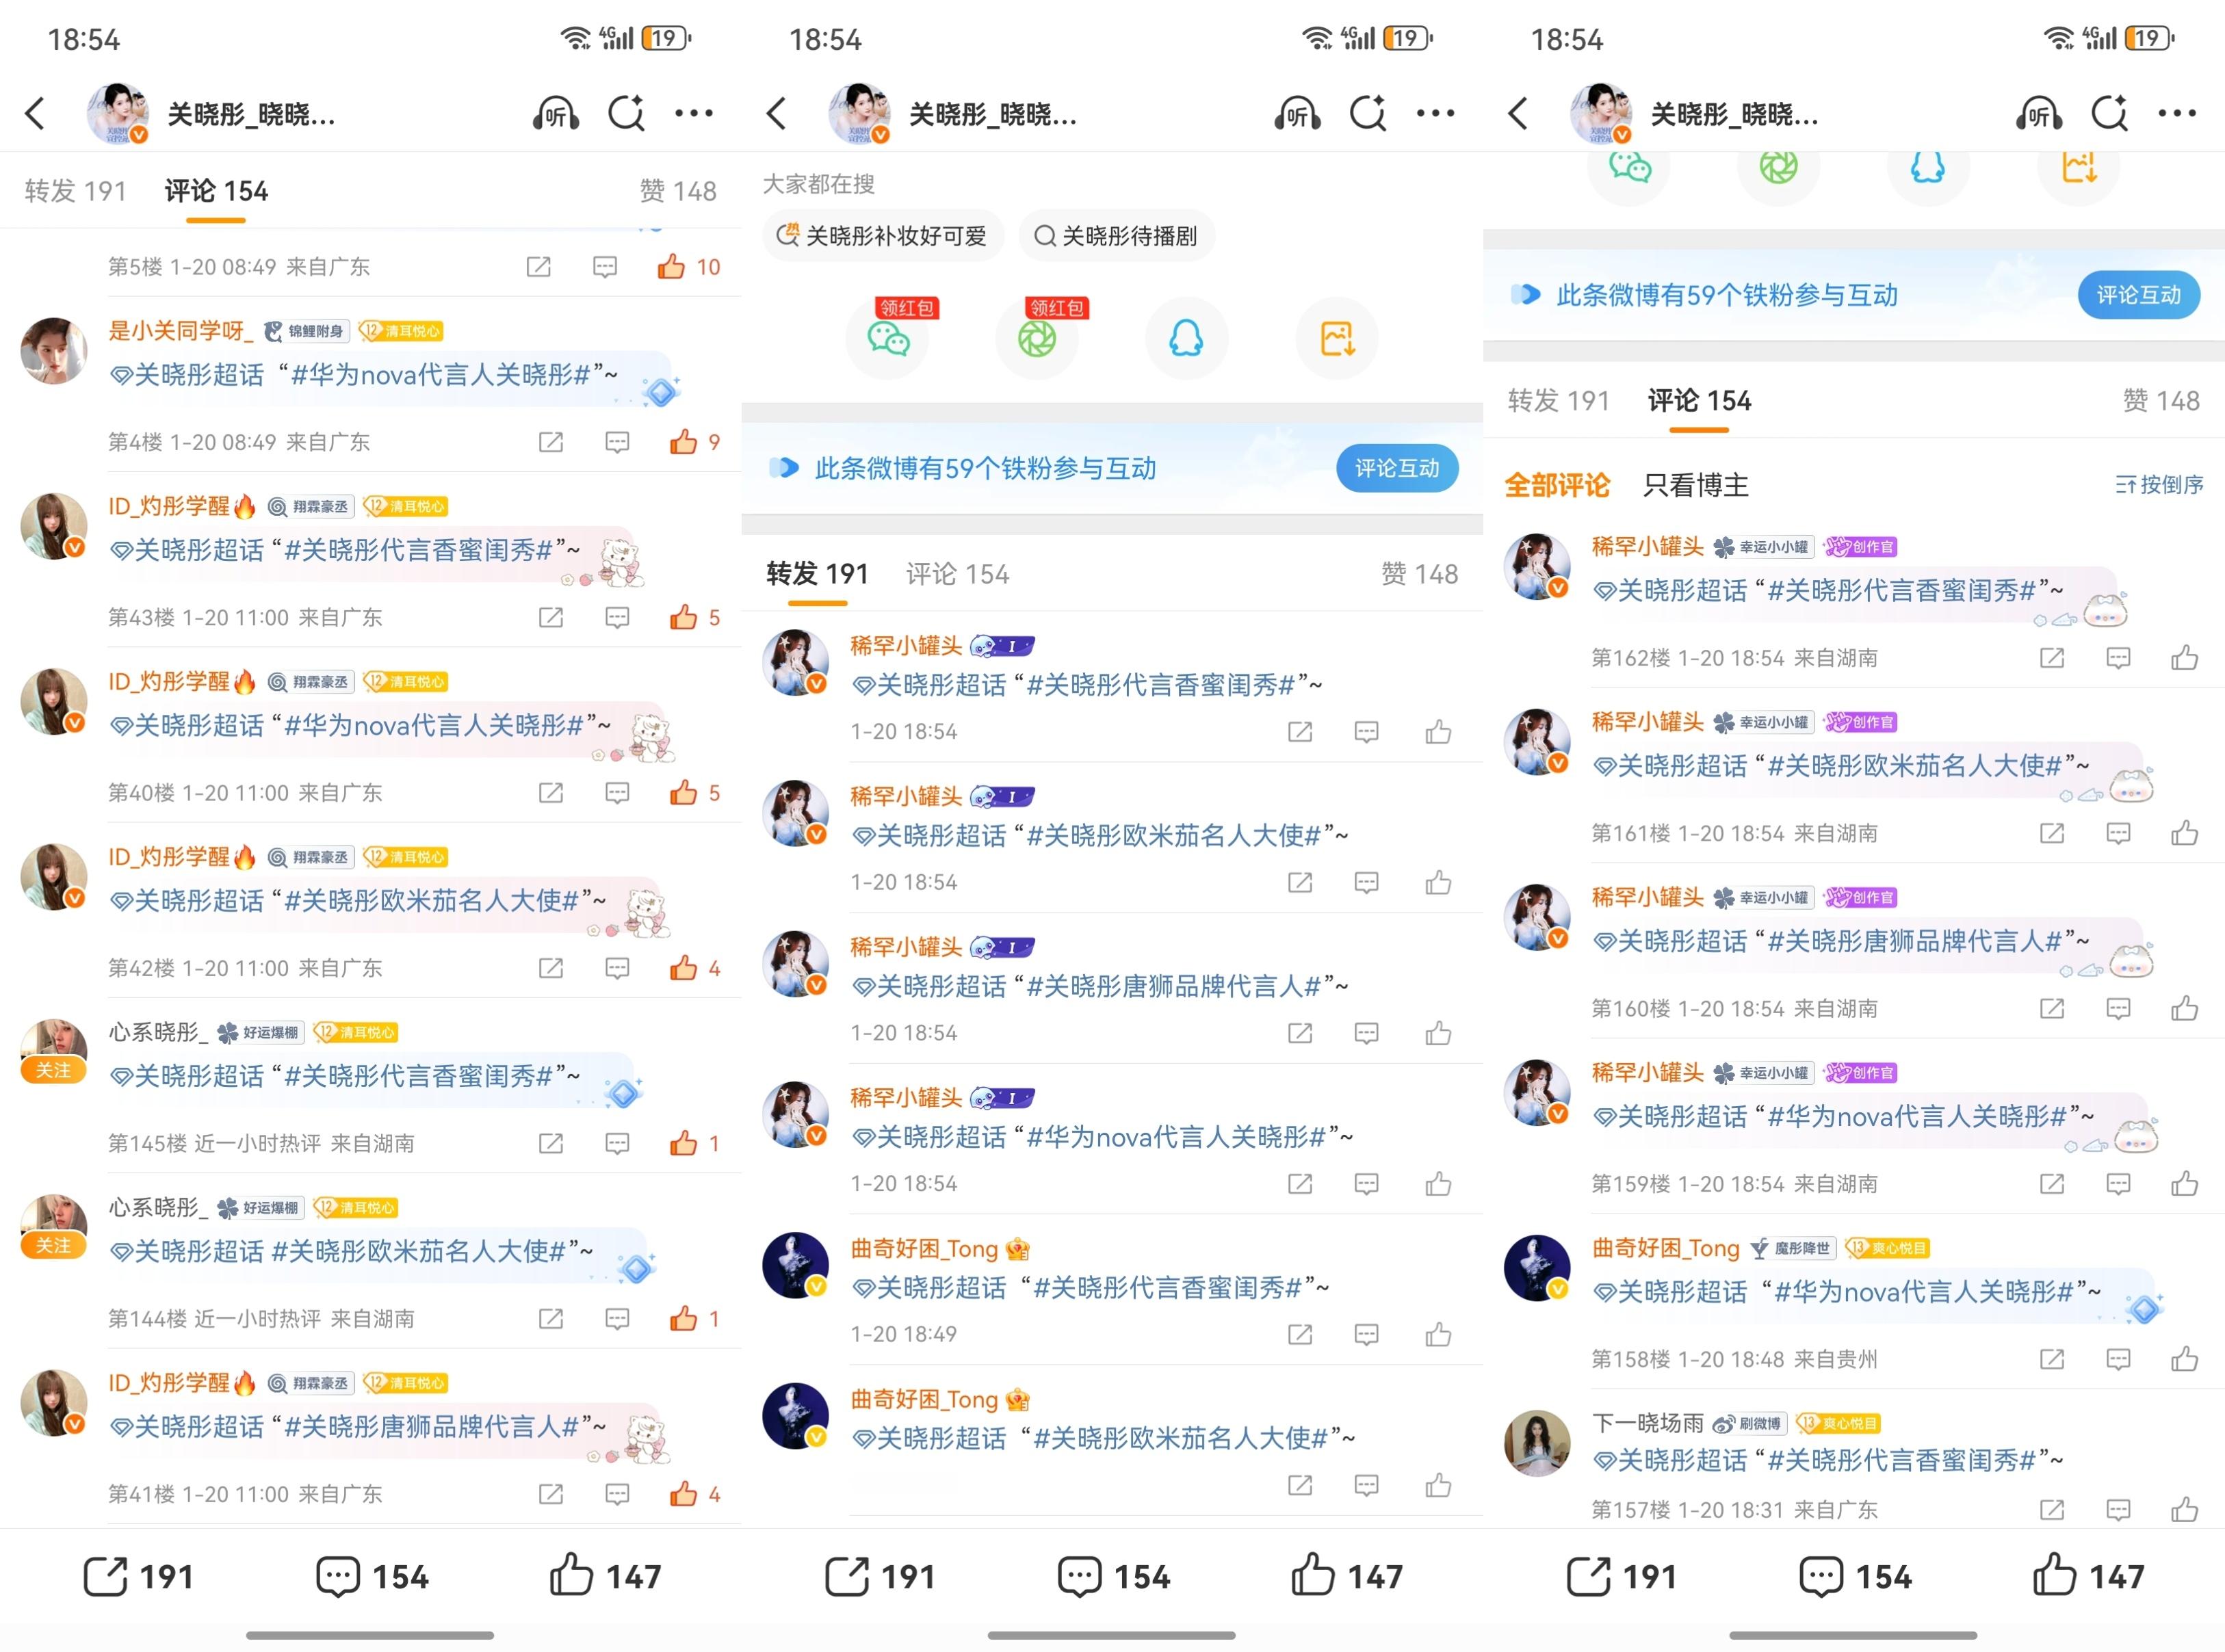The width and height of the screenshot is (2225, 1652).
Task: Switch to 评论 154 tab in middle screen
Action: [957, 574]
